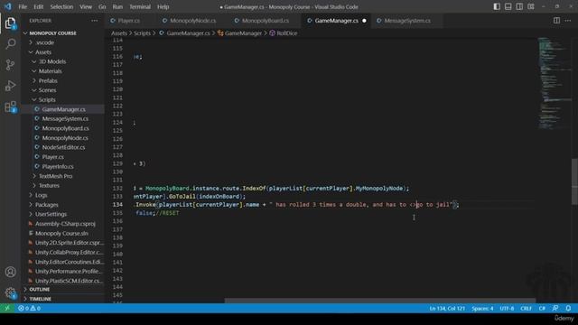Open Assembly-CSharp.csproj file

point(65,224)
